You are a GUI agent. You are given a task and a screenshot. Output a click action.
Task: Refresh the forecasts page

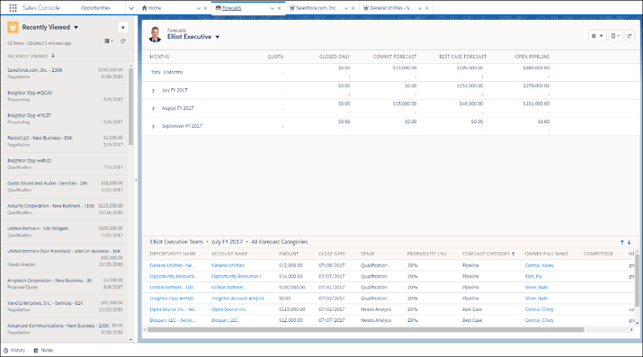[630, 36]
